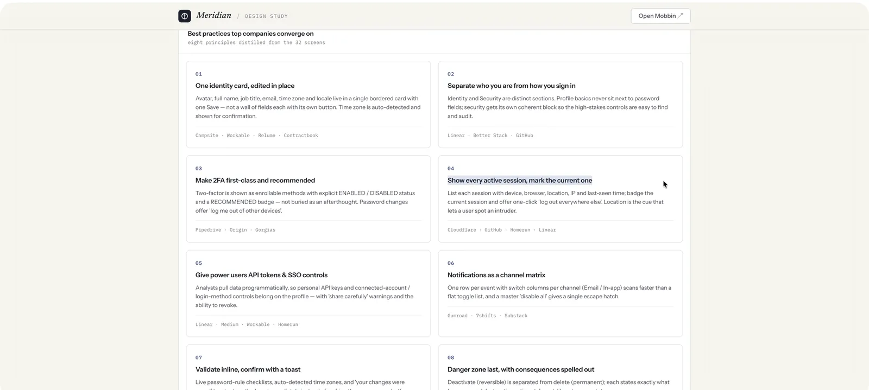This screenshot has width=869, height=390.
Task: Click highlighted title 'Show every active session, mark the current one'
Action: coord(520,180)
